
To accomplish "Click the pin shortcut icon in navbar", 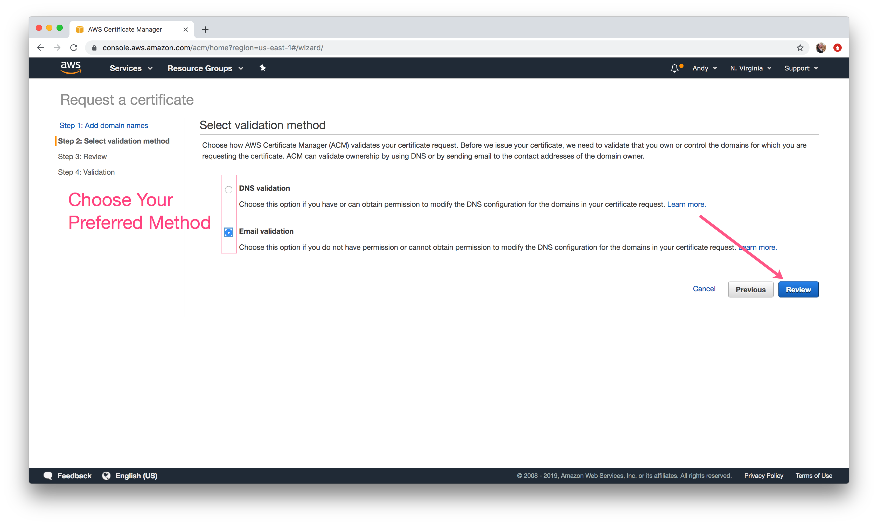I will [x=263, y=68].
